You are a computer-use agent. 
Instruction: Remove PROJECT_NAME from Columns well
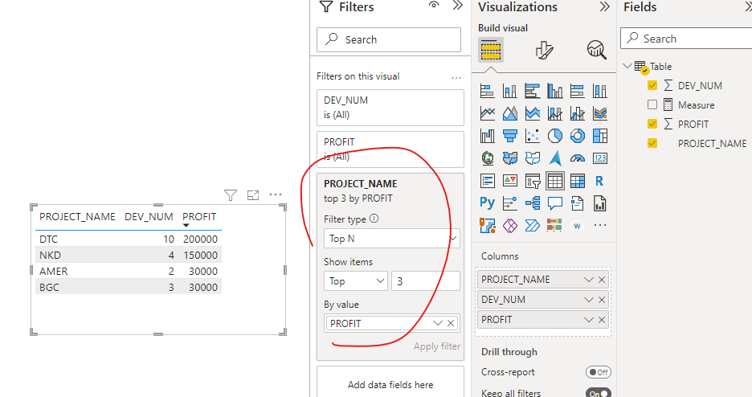click(x=602, y=280)
